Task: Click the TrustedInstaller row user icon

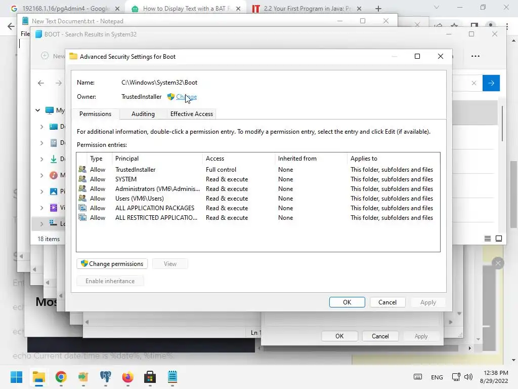Action: point(82,169)
